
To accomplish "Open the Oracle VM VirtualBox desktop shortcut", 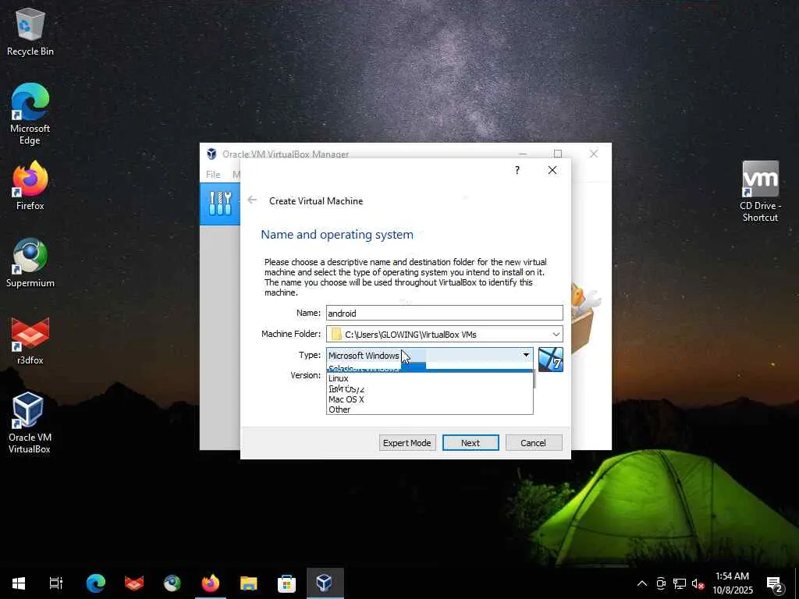I will point(30,423).
